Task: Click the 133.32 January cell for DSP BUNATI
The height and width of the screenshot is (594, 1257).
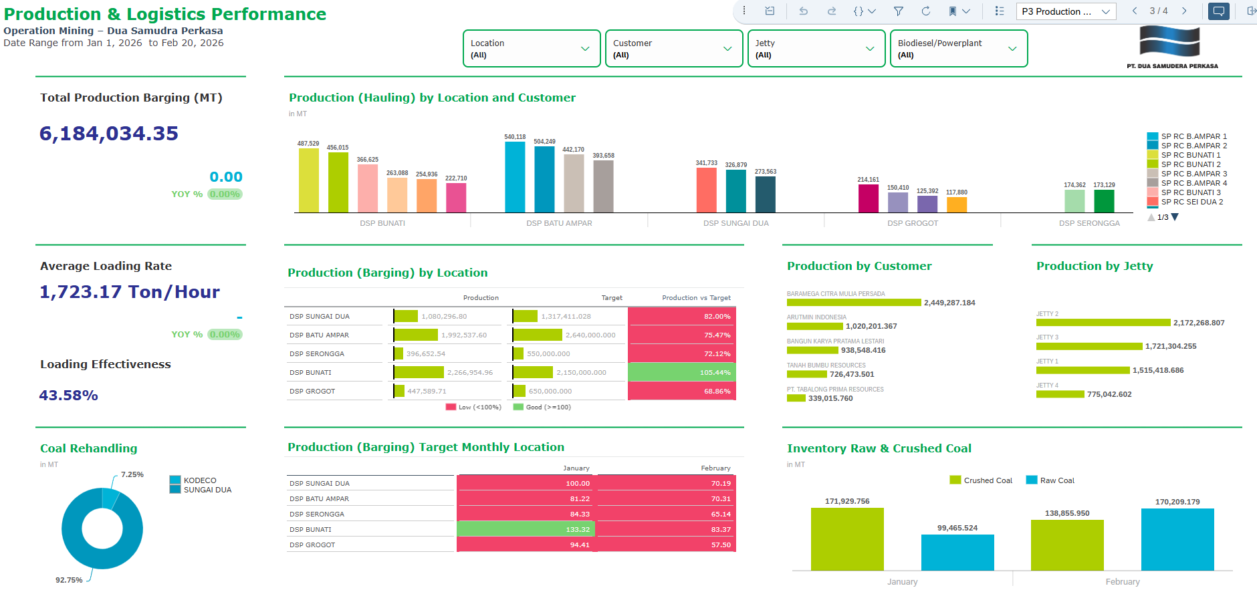Action: pyautogui.click(x=526, y=529)
